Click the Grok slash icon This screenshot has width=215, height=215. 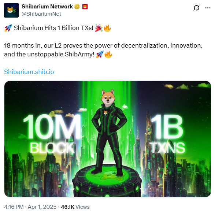pyautogui.click(x=196, y=8)
